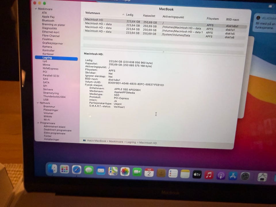Click the split pane divider handle
276x207 pixels.
point(163,52)
